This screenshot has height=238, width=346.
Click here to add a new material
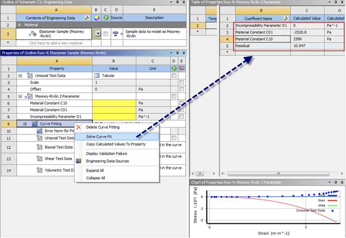56,43
